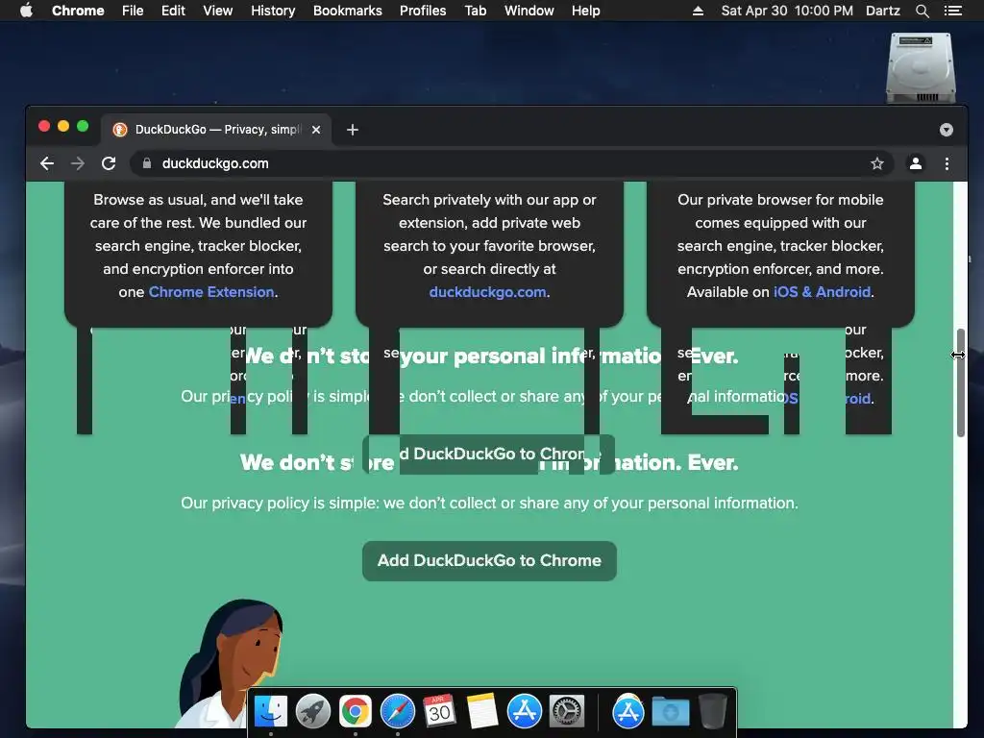This screenshot has width=984, height=738.
Task: Open the Notification Center list icon
Action: tap(952, 11)
